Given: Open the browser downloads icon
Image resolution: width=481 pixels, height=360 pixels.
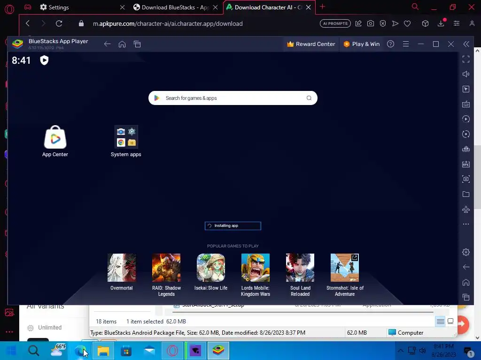Looking at the screenshot, I should pos(441,23).
